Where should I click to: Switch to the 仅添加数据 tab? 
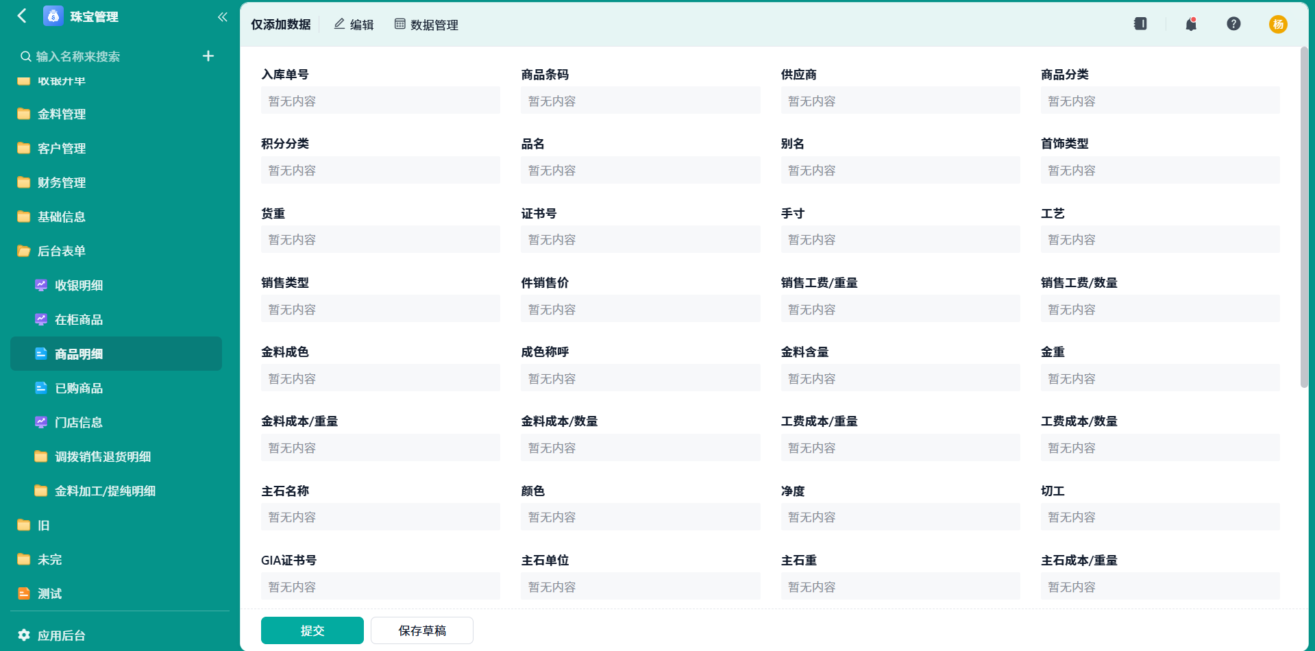pos(281,25)
